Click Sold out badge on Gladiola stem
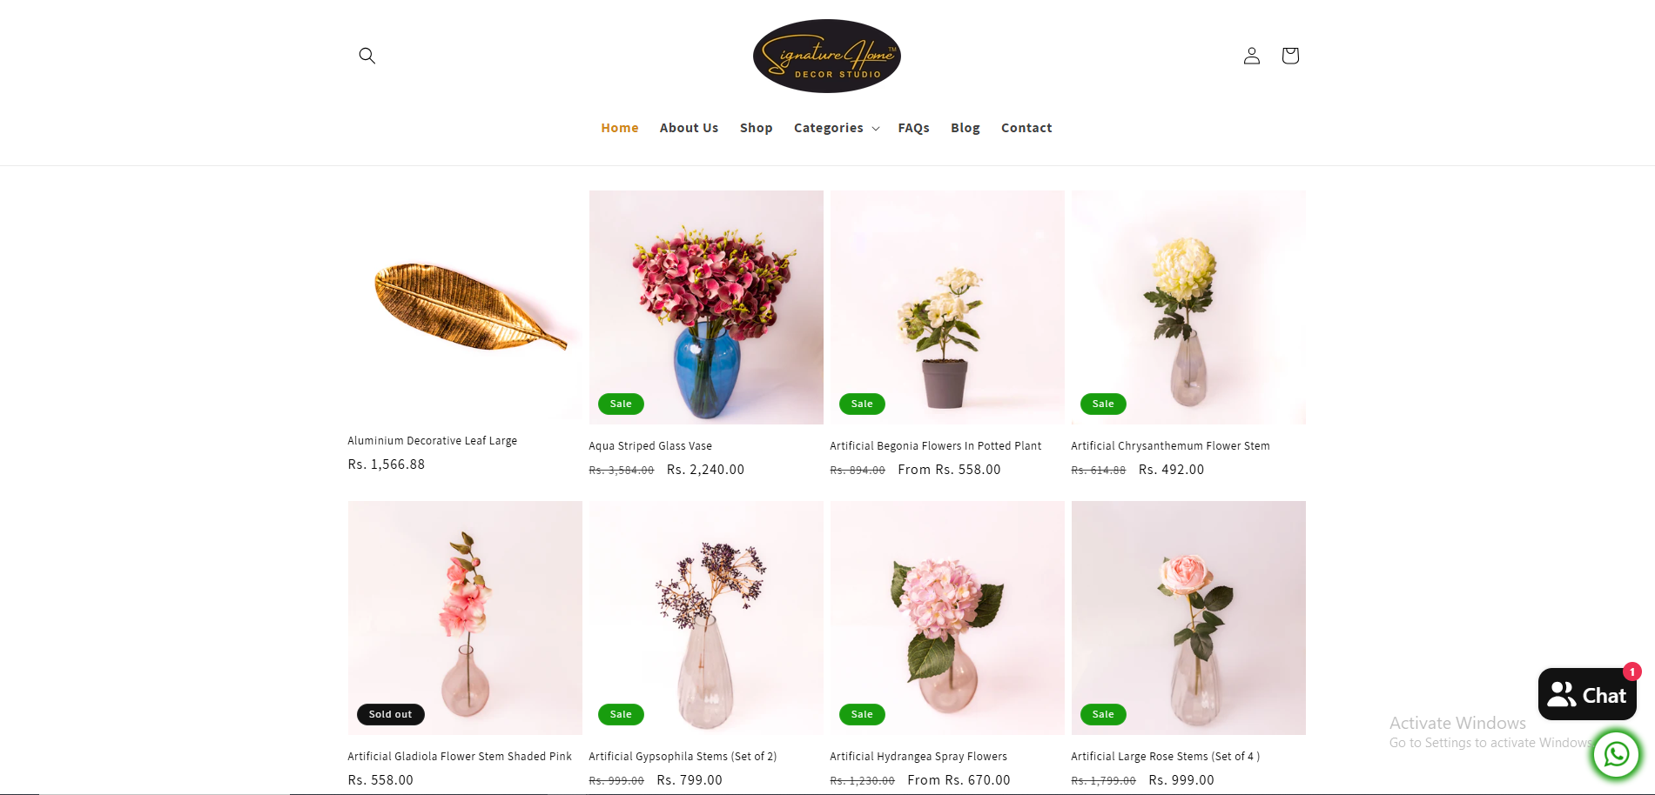Image resolution: width=1655 pixels, height=795 pixels. click(390, 714)
